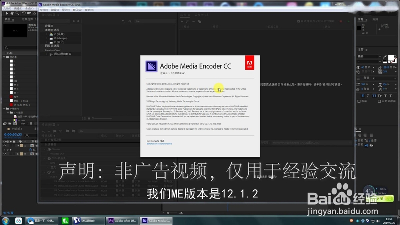Click the Windows Start orb
400x225 pixels.
(6, 221)
